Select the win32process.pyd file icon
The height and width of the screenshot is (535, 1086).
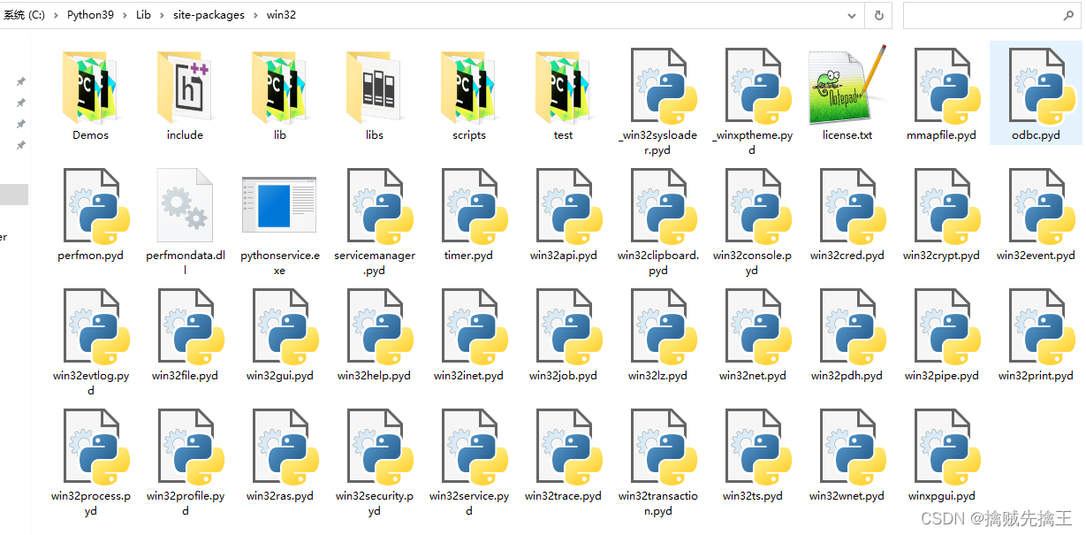pos(97,447)
